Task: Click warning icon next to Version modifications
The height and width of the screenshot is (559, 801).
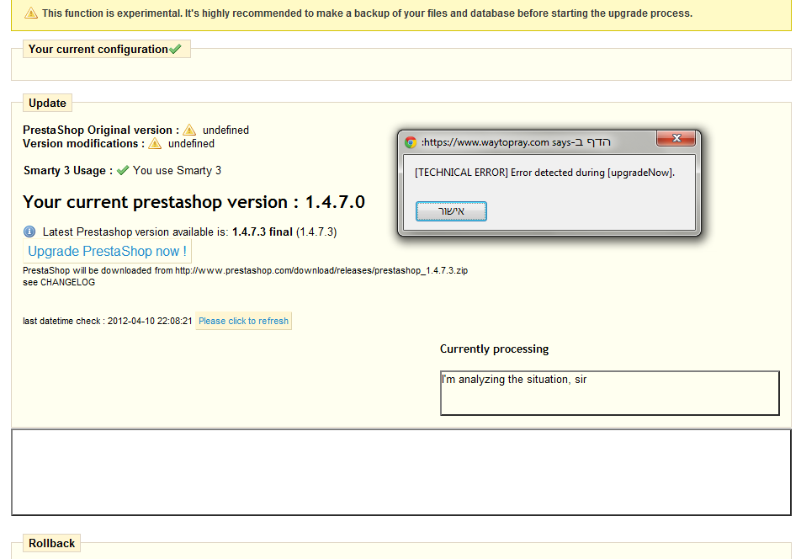Action: coord(155,144)
